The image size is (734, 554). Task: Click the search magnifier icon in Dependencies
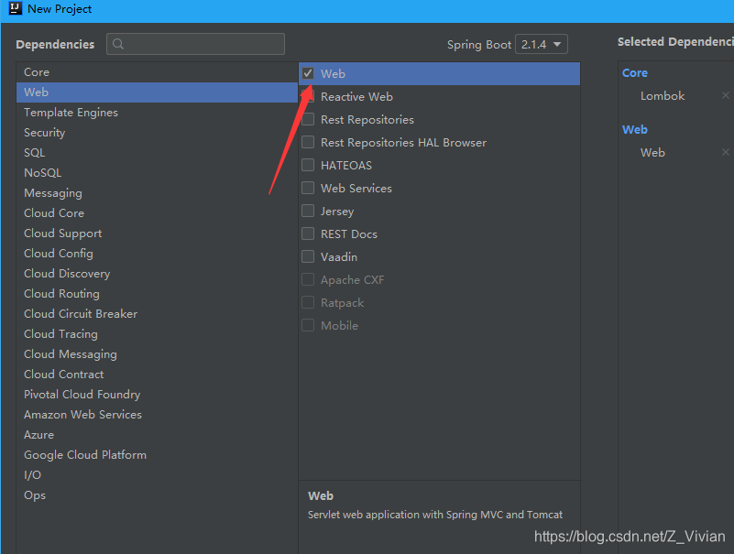tap(118, 44)
